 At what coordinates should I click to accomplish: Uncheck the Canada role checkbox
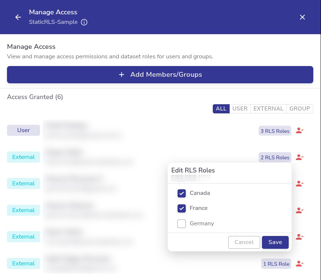pyautogui.click(x=182, y=193)
